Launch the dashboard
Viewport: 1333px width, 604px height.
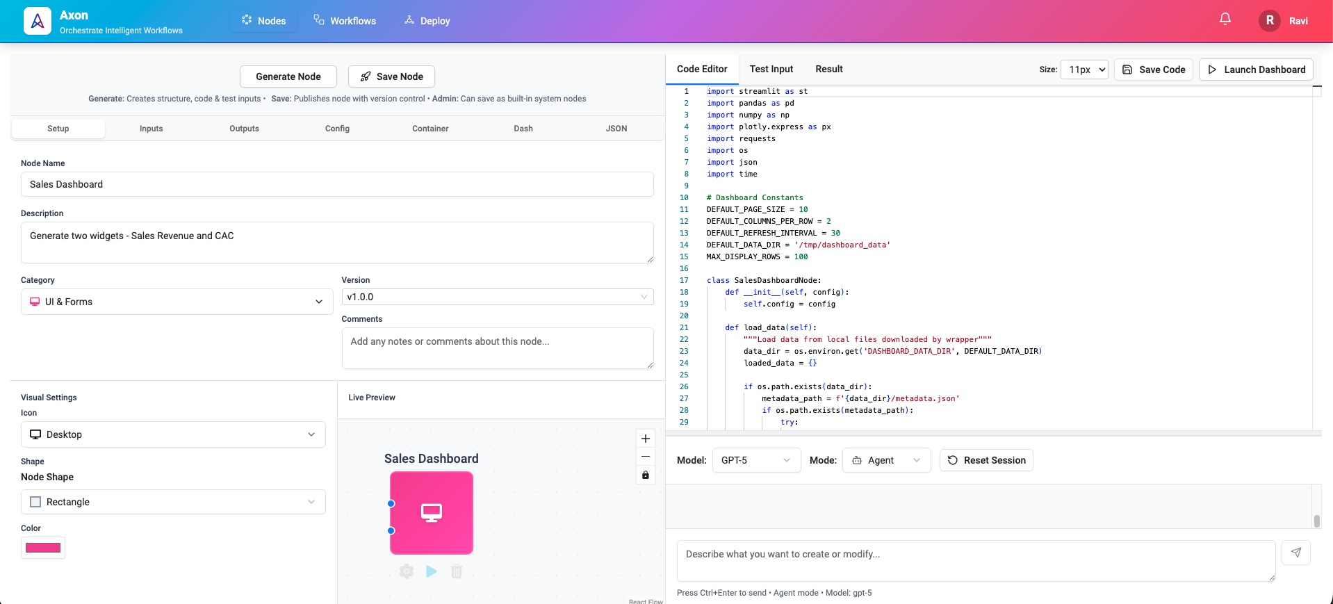point(1256,70)
